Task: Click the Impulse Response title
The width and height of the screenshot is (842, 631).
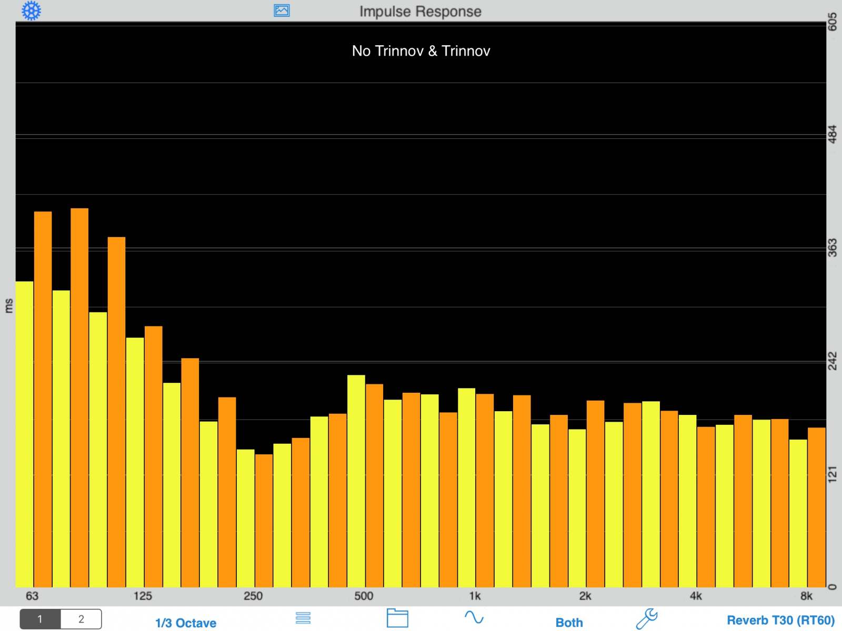Action: (420, 12)
